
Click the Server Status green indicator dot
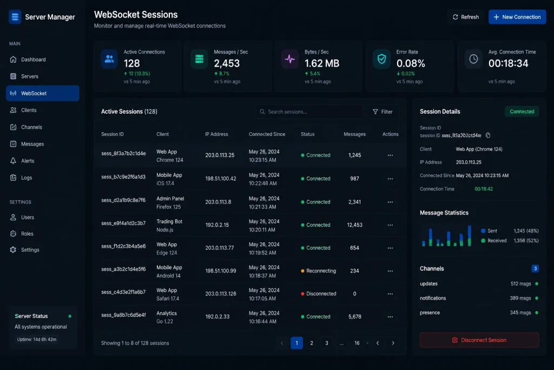70,316
